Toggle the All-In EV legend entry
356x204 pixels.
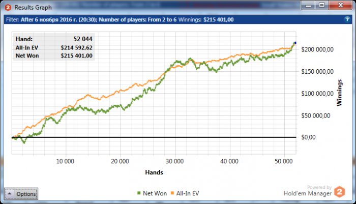[185, 193]
